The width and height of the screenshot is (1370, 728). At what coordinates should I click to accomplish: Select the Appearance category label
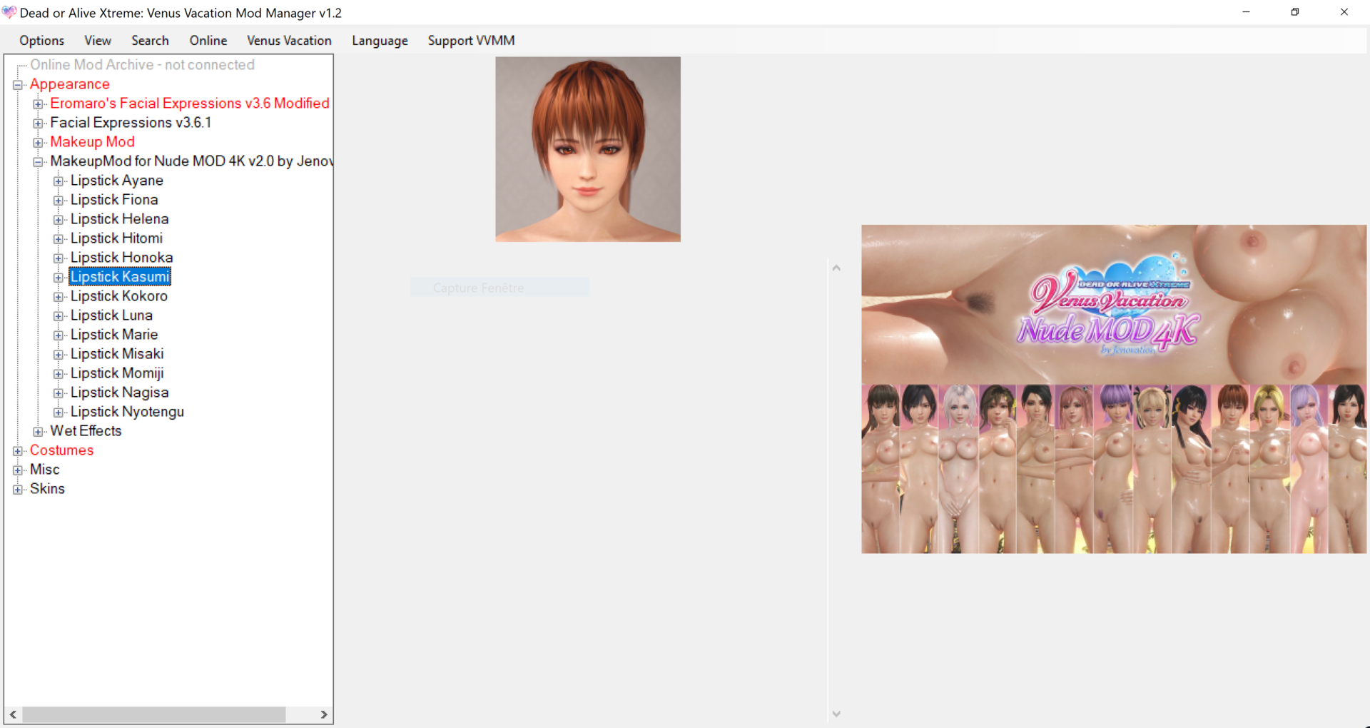pos(69,84)
